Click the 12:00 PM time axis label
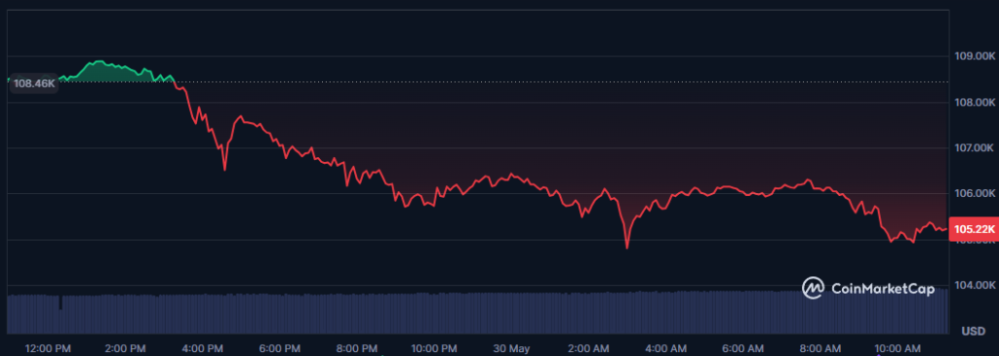This screenshot has height=356, width=999. click(x=48, y=348)
